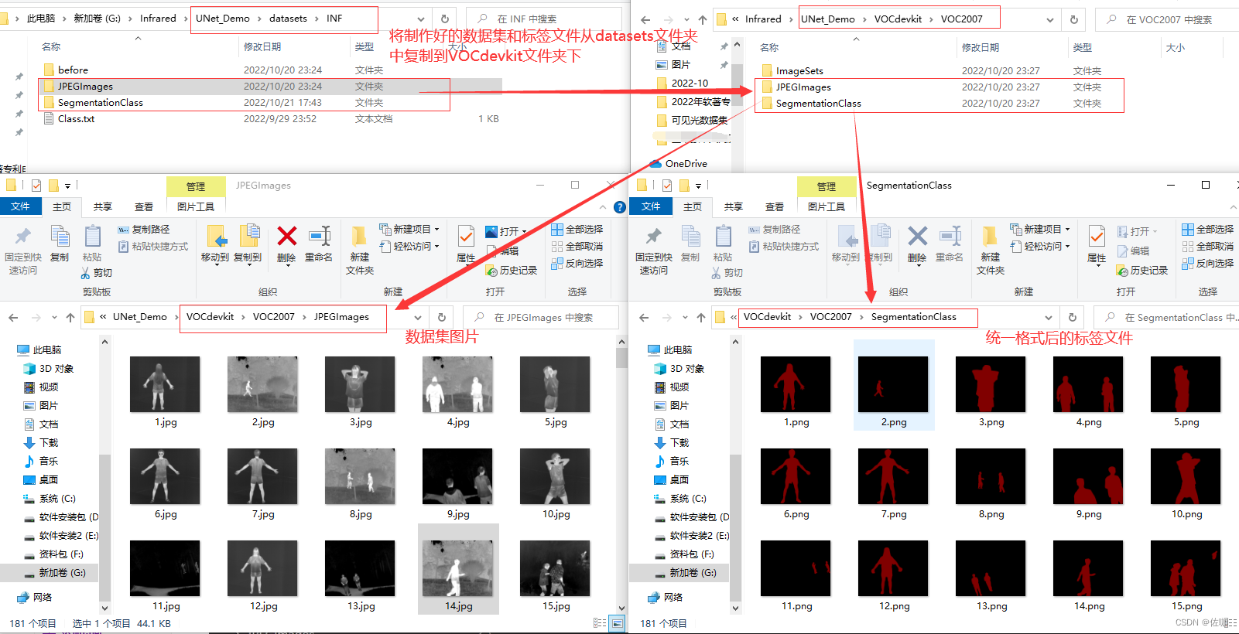Sort by 修改日期 column in top-left INF window
This screenshot has width=1239, height=634.
(262, 47)
